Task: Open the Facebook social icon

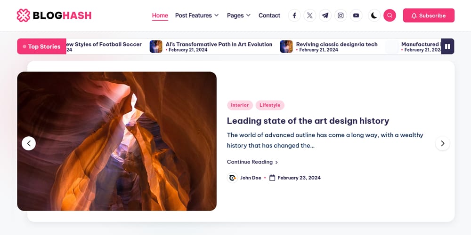Action: pyautogui.click(x=294, y=16)
